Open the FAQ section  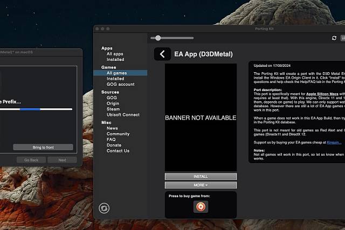111,140
